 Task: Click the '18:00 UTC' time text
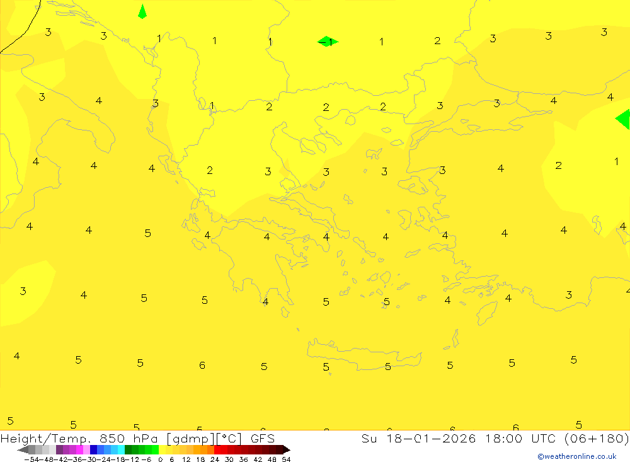(520, 438)
